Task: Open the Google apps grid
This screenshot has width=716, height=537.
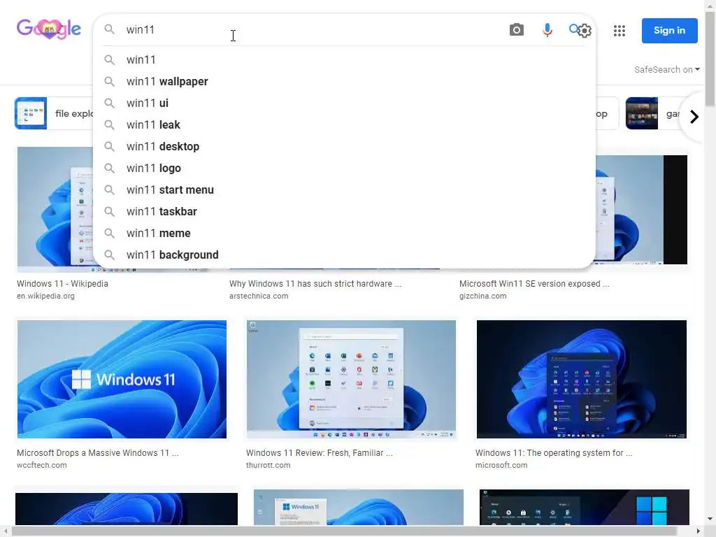Action: (x=620, y=31)
